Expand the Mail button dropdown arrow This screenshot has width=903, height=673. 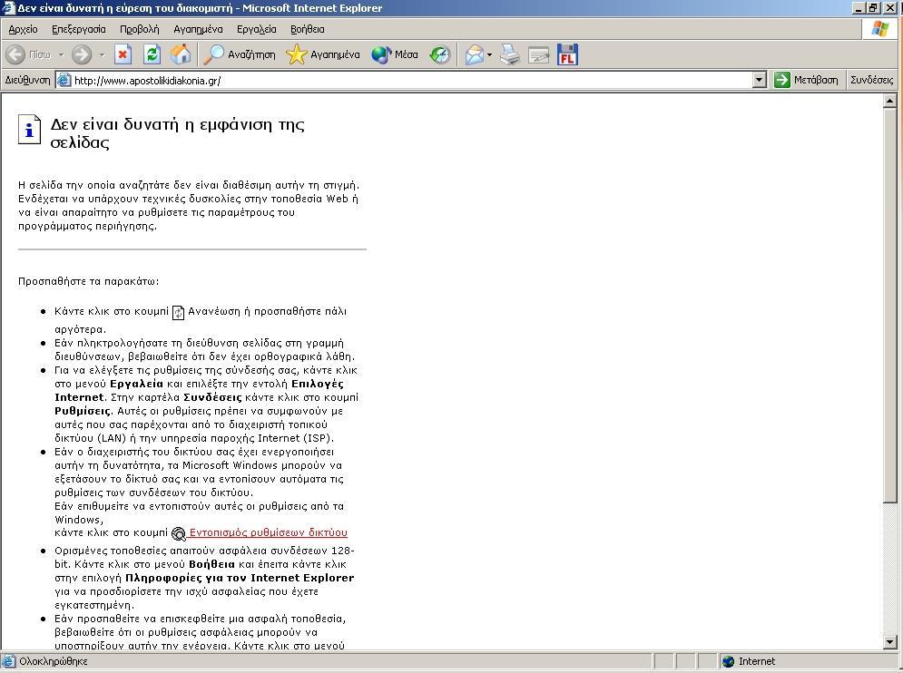[489, 54]
